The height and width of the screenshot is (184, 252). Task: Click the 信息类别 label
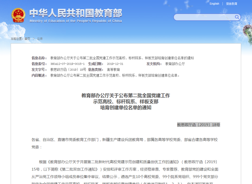(x=96, y=70)
